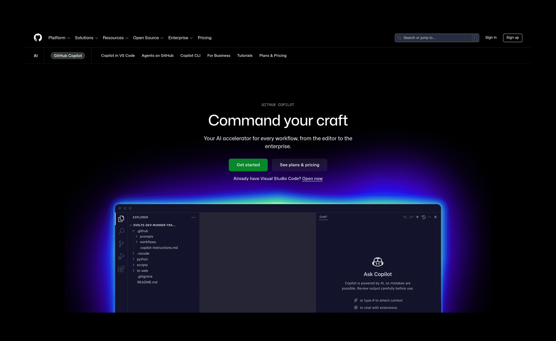
Task: Expand the python folder
Action: tap(133, 259)
